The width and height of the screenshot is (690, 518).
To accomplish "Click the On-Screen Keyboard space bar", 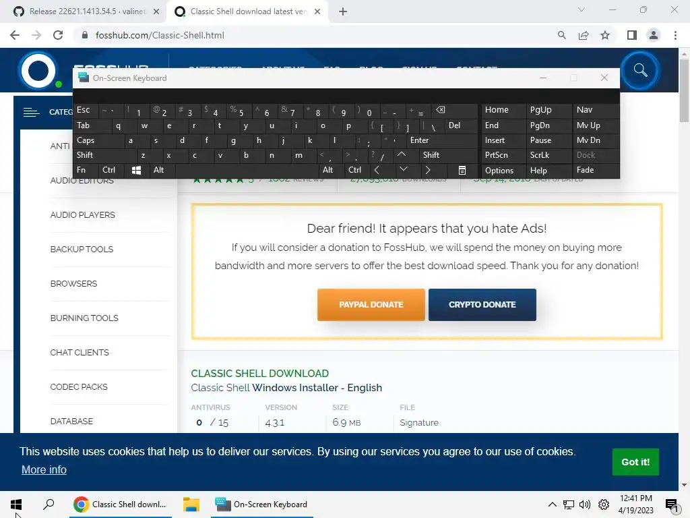I will pos(248,170).
